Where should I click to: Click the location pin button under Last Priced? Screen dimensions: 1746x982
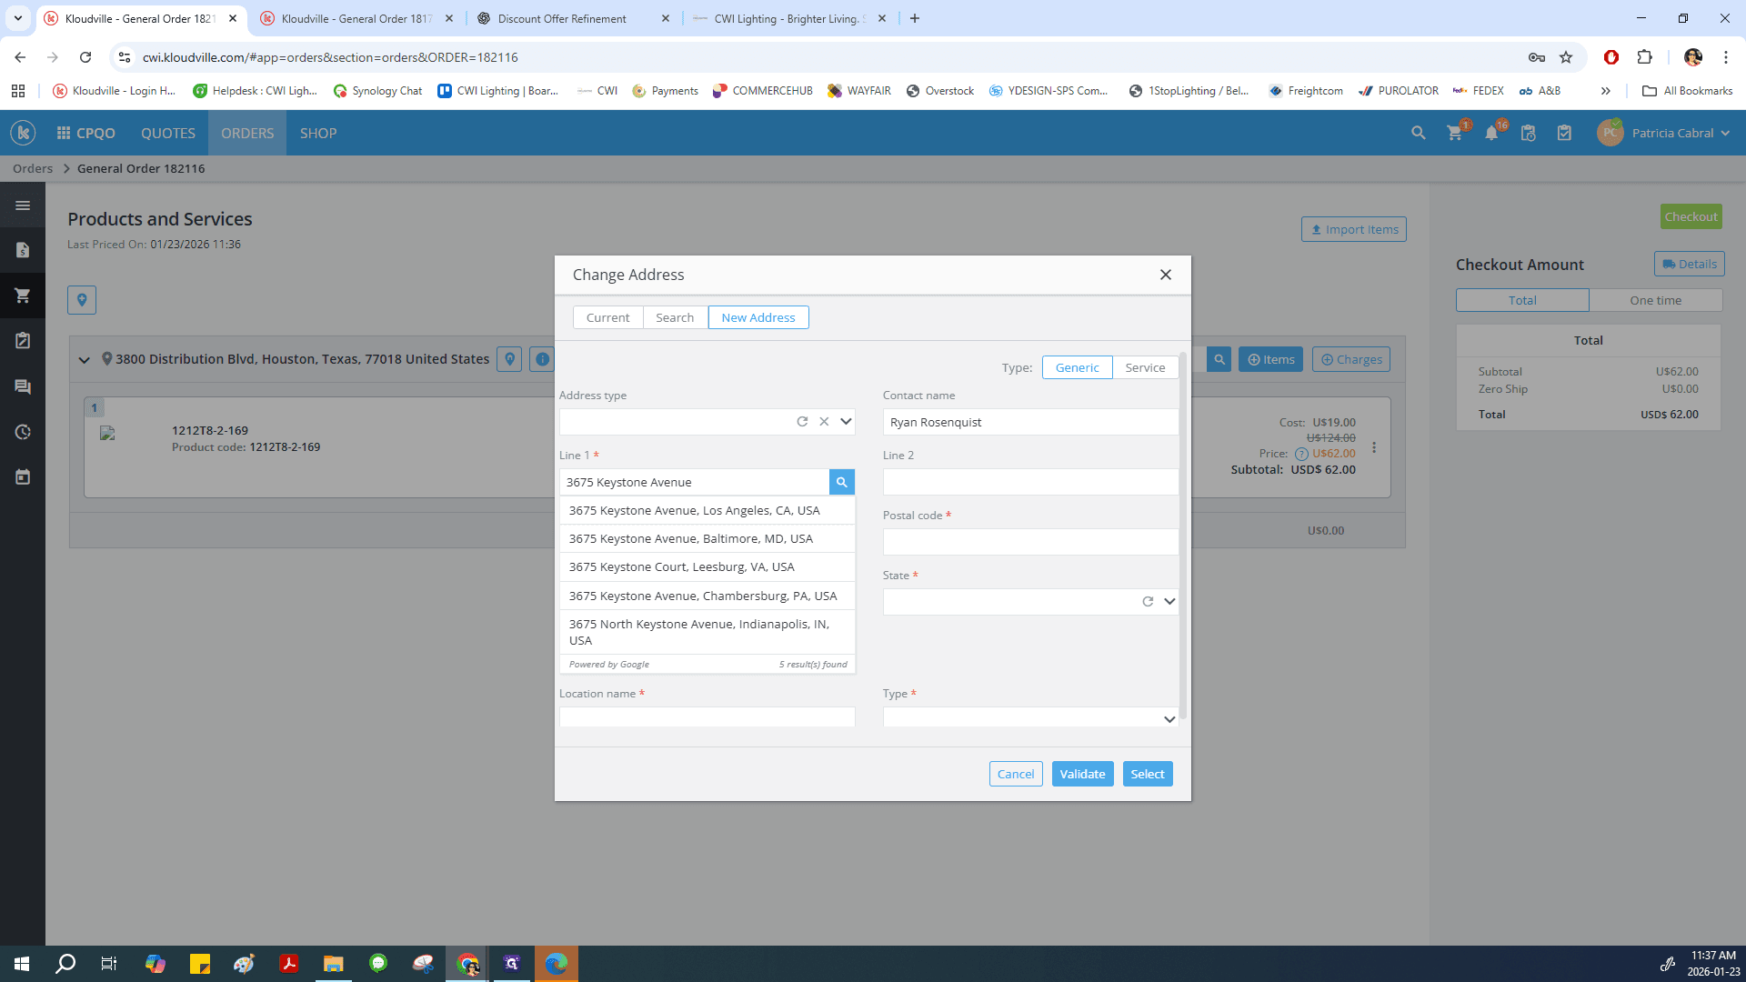tap(82, 299)
